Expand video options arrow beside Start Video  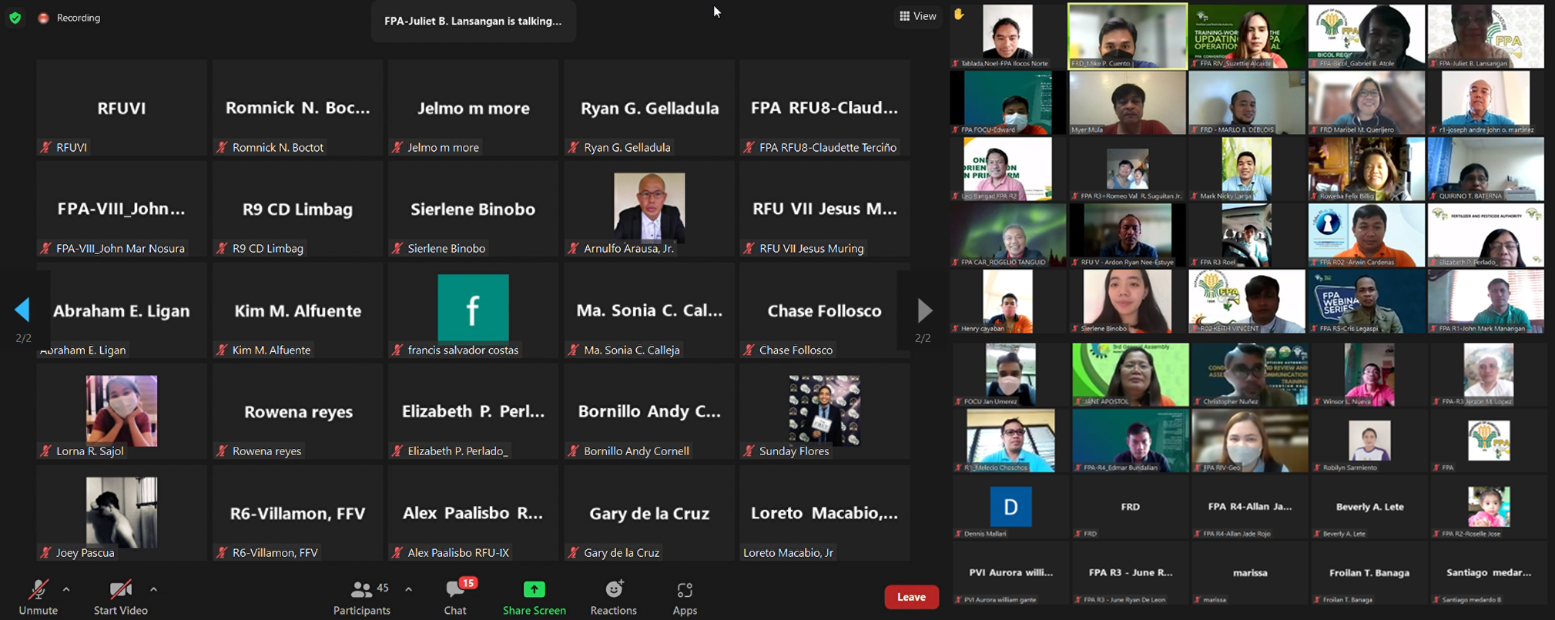154,589
